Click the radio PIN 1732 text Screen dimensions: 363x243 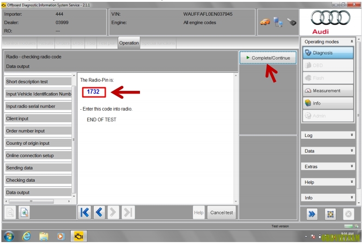click(x=93, y=92)
